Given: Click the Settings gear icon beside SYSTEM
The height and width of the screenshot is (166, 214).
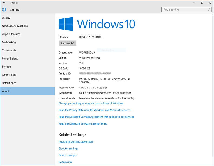Looking at the screenshot, I should tap(4, 9).
